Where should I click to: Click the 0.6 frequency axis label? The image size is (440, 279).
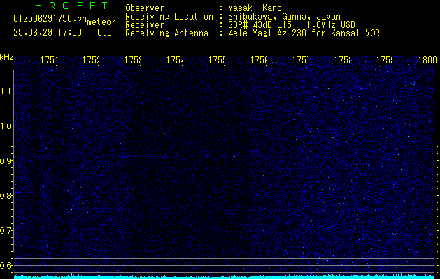point(6,265)
